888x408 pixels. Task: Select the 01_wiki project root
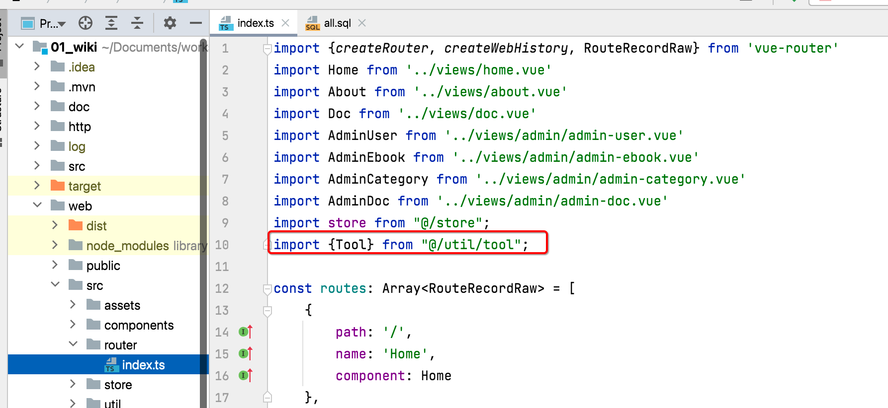coord(104,47)
